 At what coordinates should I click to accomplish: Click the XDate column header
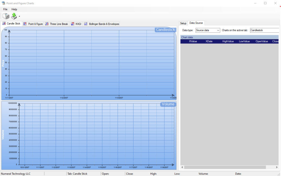tap(209, 41)
